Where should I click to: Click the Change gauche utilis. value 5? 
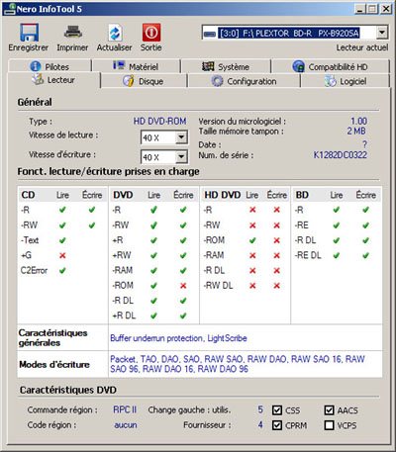click(260, 409)
